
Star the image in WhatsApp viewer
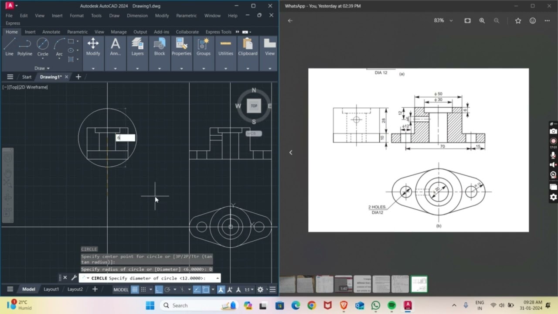[x=518, y=20]
